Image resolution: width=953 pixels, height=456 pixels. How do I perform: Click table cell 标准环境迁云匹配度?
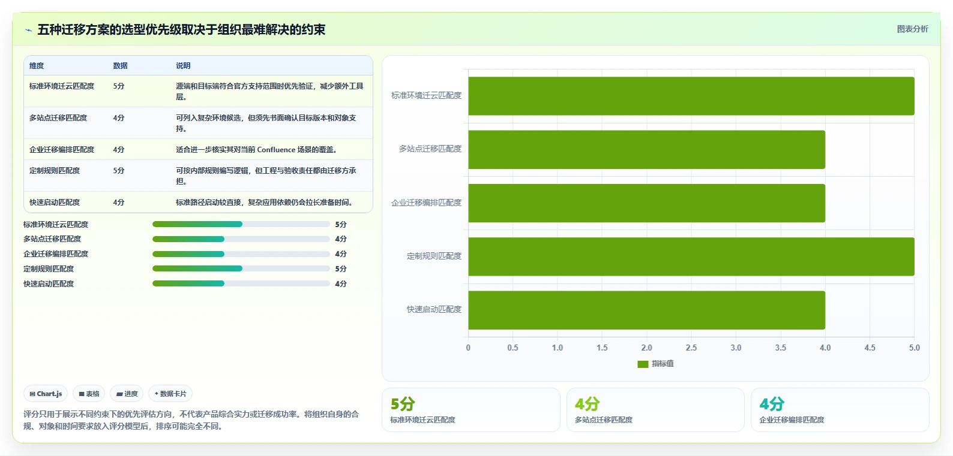[x=62, y=86]
